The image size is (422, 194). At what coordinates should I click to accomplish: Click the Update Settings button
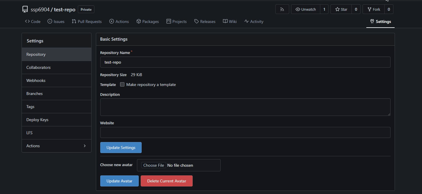[121, 148]
